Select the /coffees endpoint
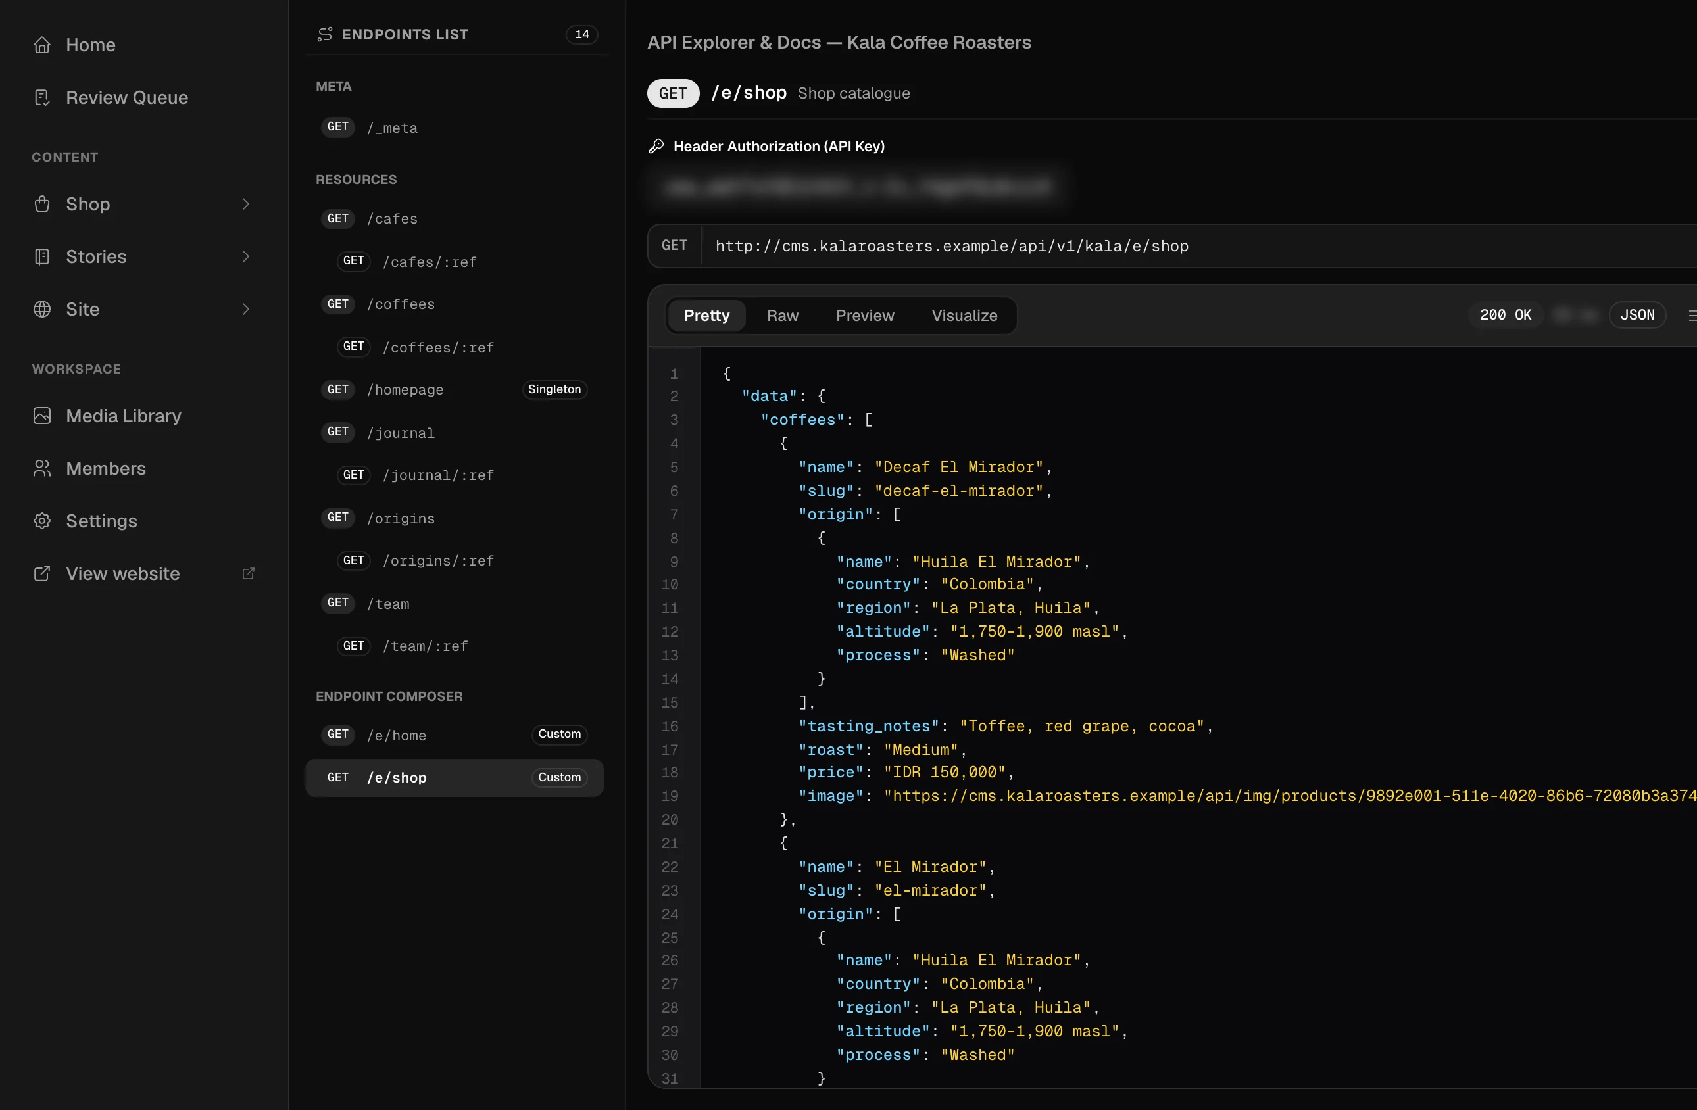The image size is (1697, 1110). coord(455,304)
